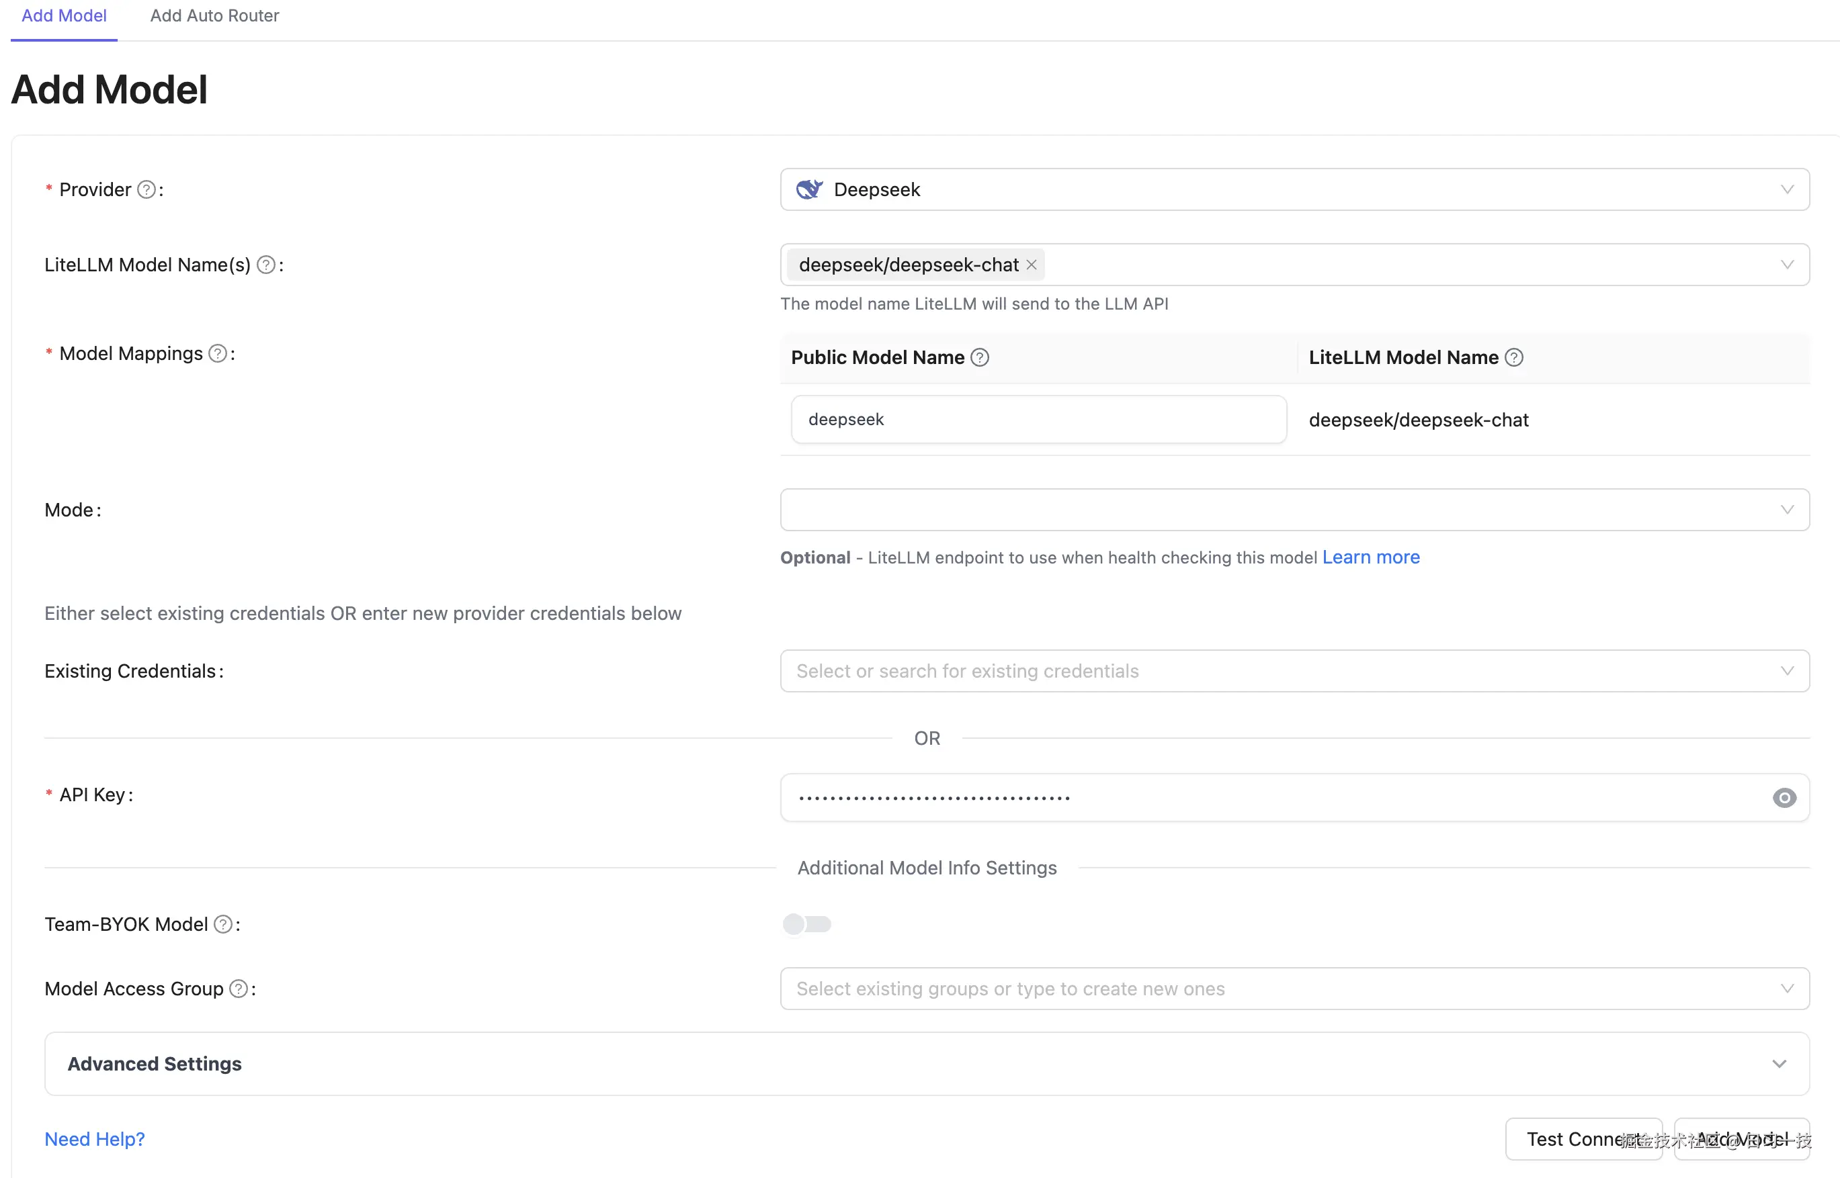Screen dimensions: 1840x1178
Task: Enable the Team-BYOK Model switch
Action: [806, 924]
